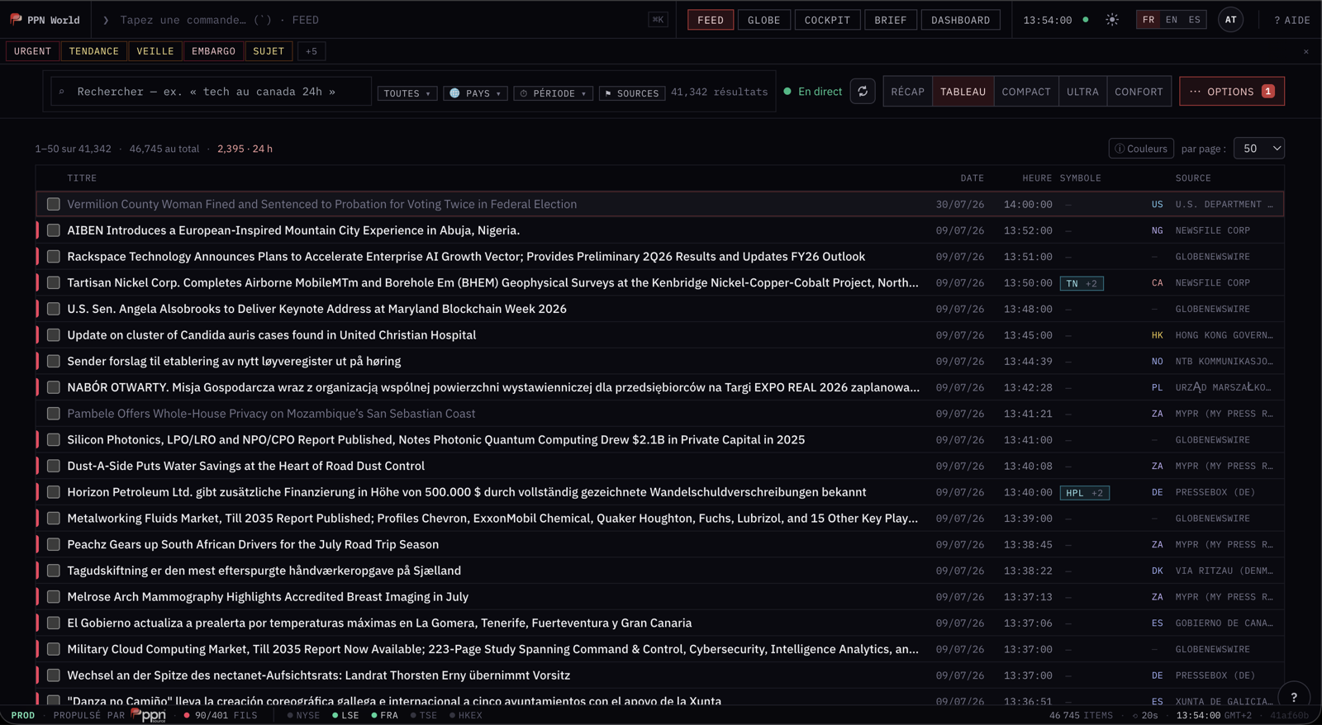Screen dimensions: 1322x725
Task: Toggle the light/dark theme sun icon
Action: click(x=1112, y=20)
